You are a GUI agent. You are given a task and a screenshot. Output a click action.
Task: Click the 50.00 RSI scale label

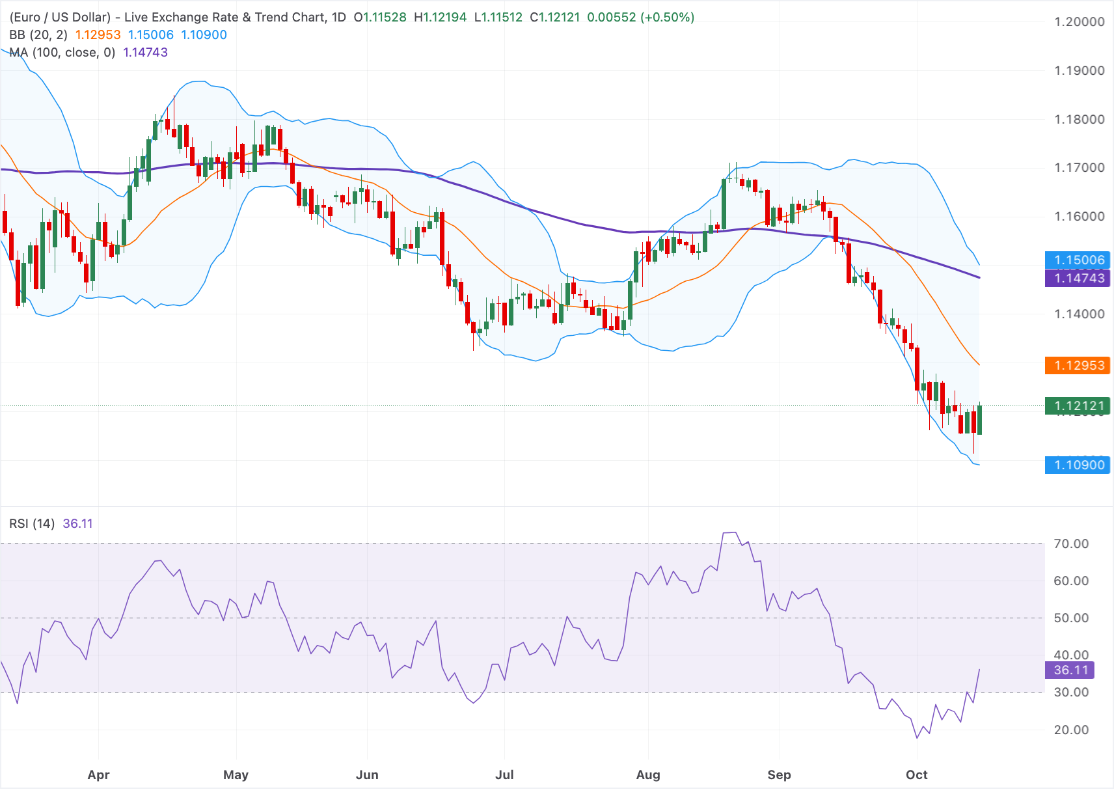1071,618
